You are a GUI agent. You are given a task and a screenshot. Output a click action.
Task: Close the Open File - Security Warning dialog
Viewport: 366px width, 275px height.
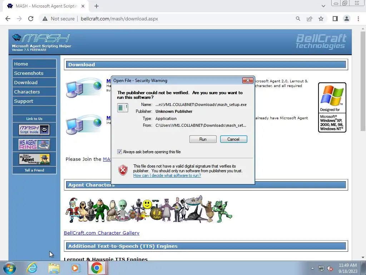(x=248, y=81)
